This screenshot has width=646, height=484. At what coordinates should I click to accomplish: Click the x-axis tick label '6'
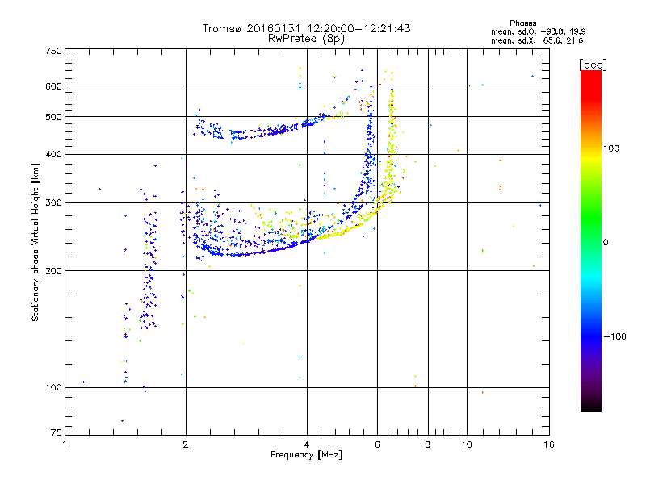(377, 444)
